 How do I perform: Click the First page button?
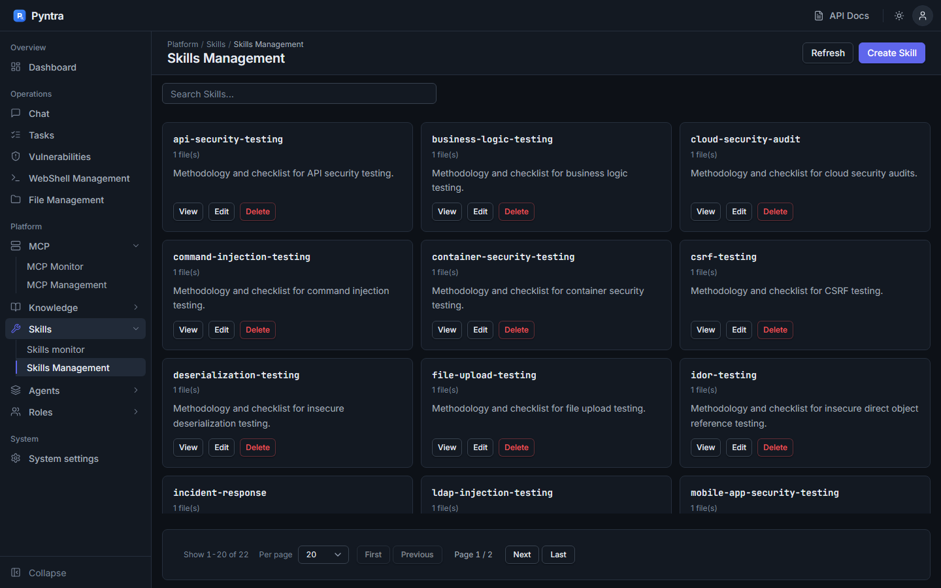pos(373,555)
